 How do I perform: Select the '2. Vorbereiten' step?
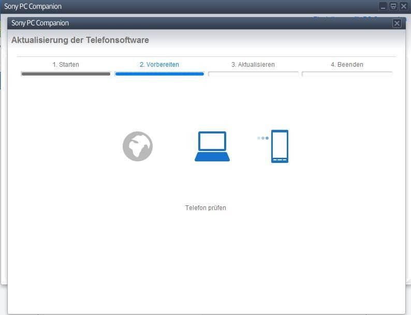point(159,65)
